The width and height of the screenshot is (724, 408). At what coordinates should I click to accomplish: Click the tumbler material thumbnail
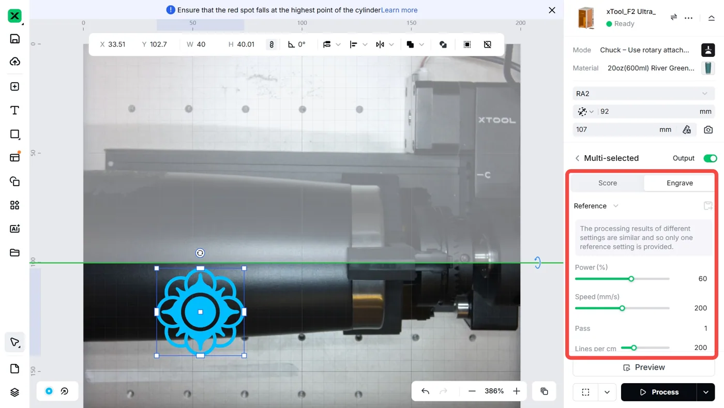(x=708, y=68)
